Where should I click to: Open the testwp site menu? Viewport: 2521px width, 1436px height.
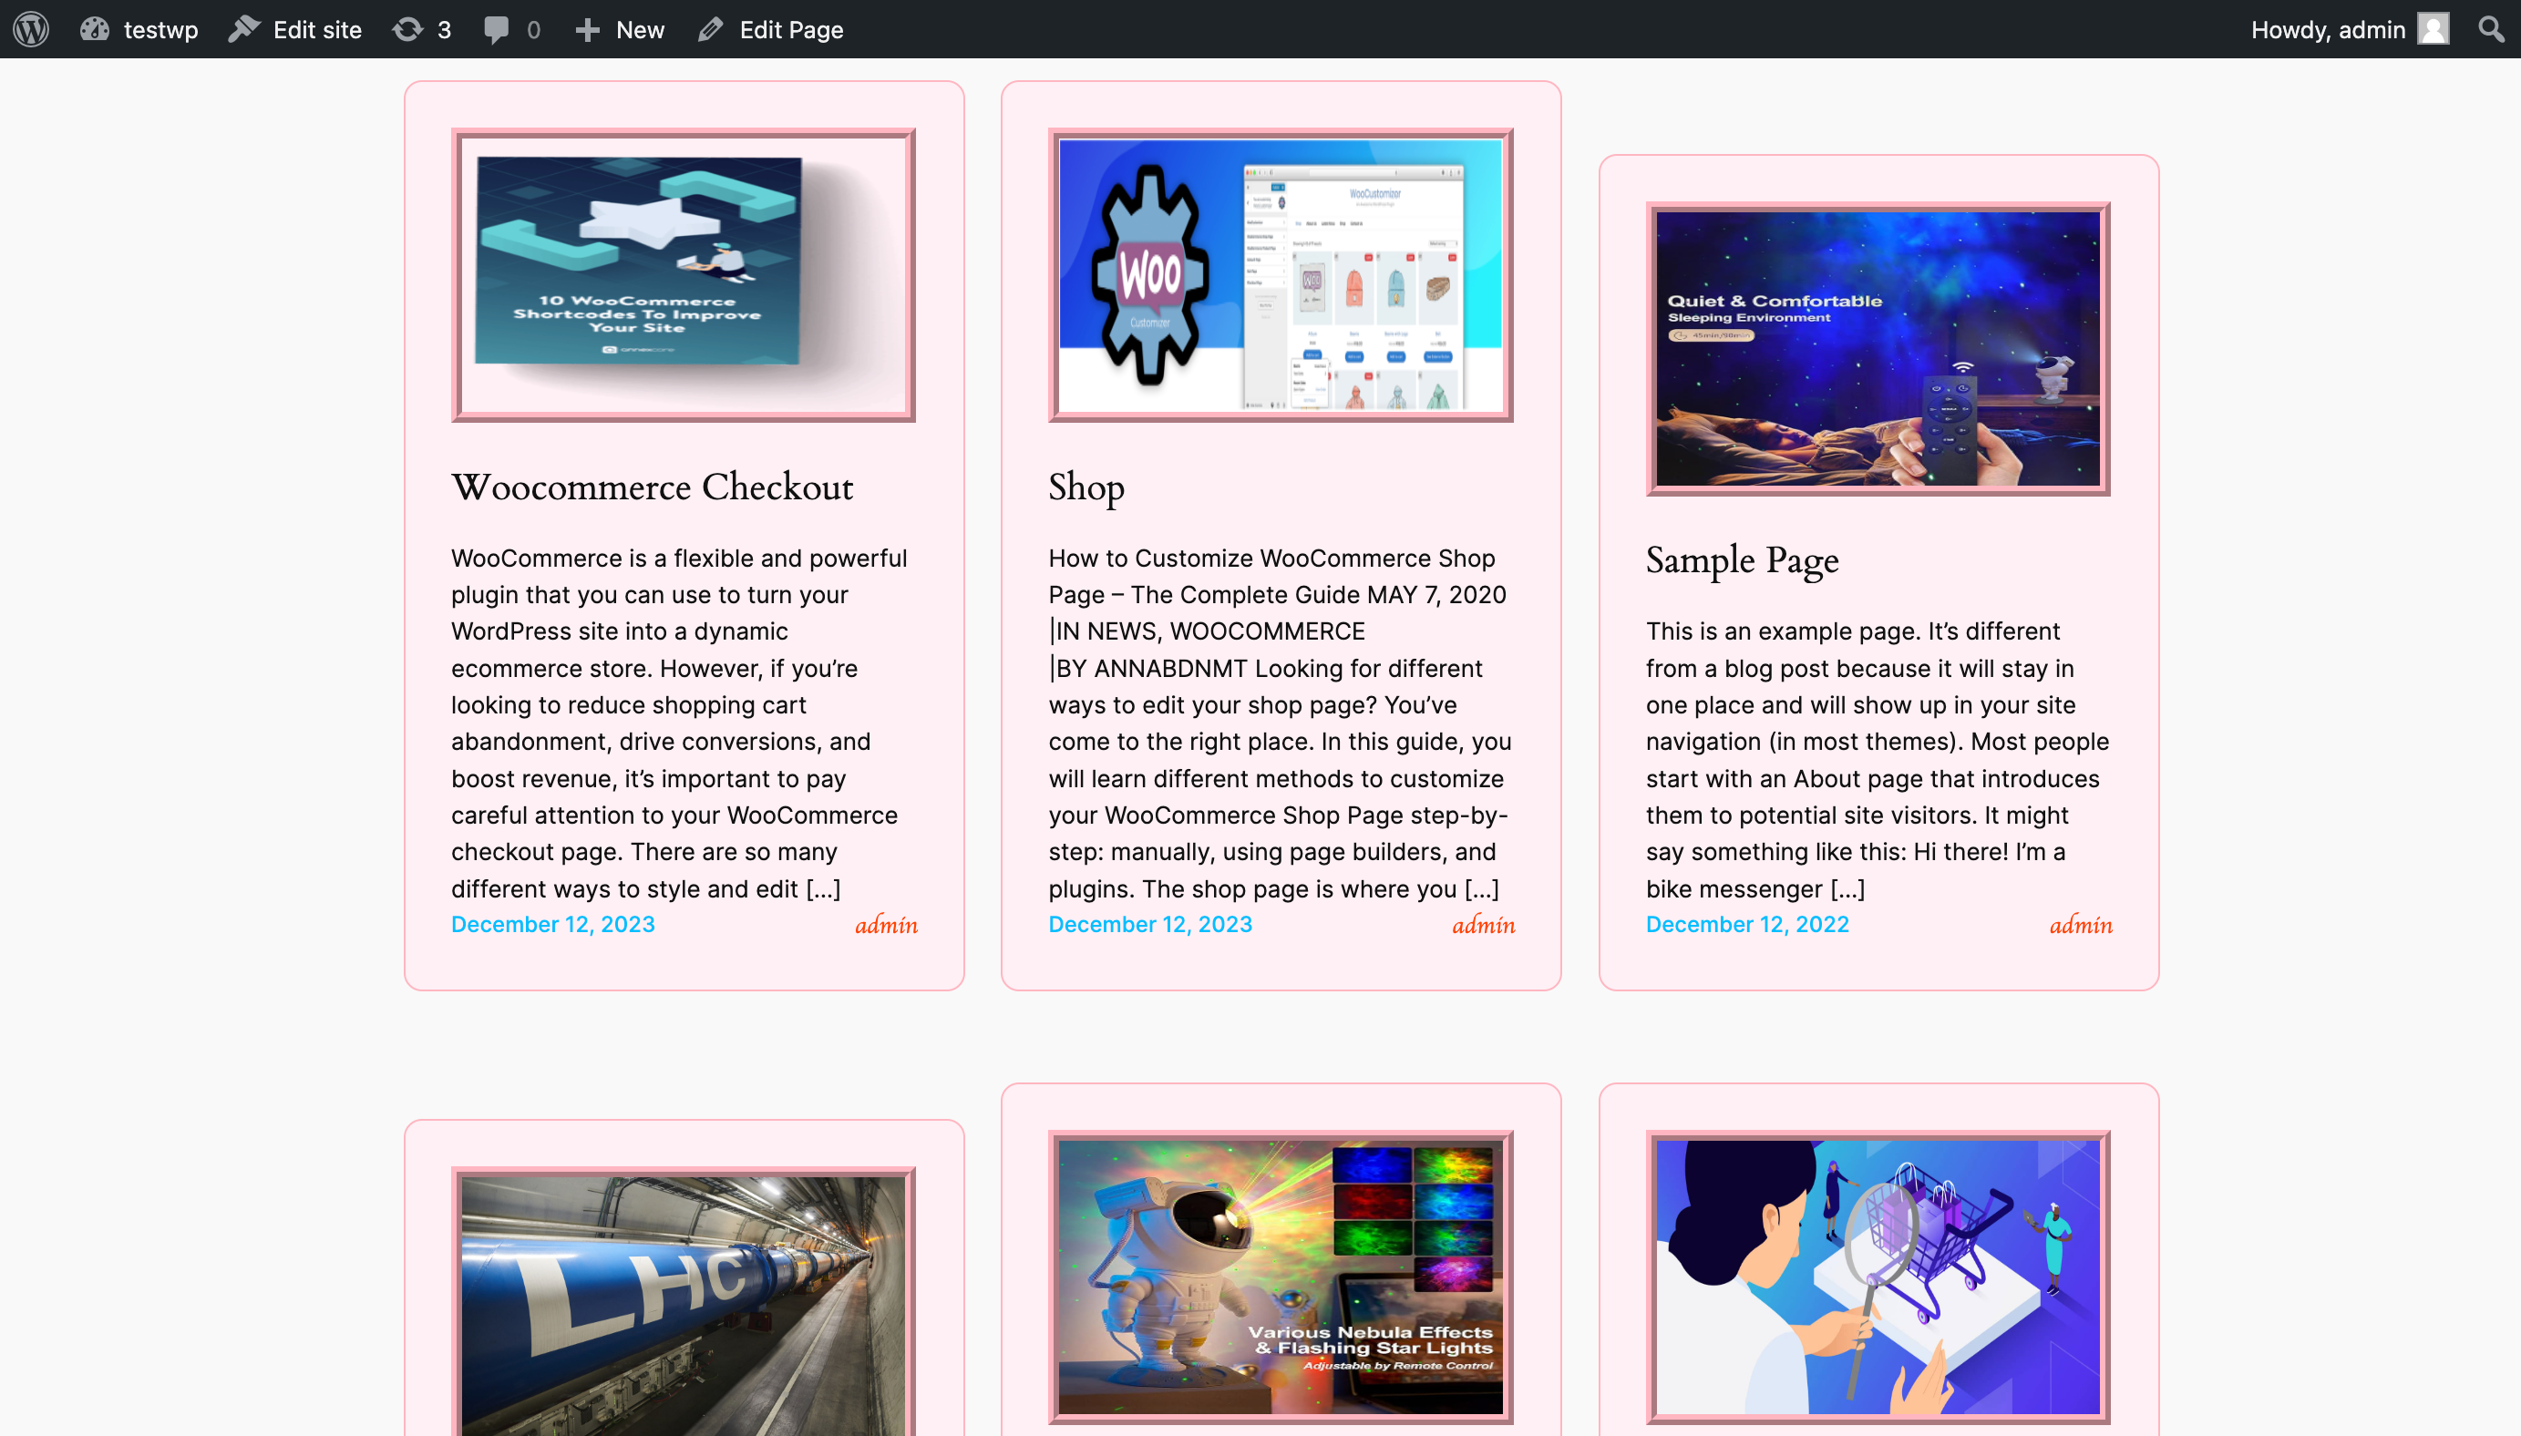(x=139, y=28)
